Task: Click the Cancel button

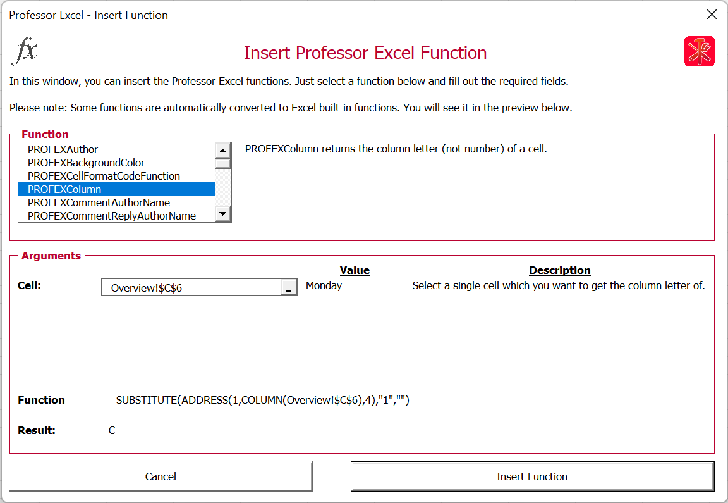Action: (x=161, y=476)
